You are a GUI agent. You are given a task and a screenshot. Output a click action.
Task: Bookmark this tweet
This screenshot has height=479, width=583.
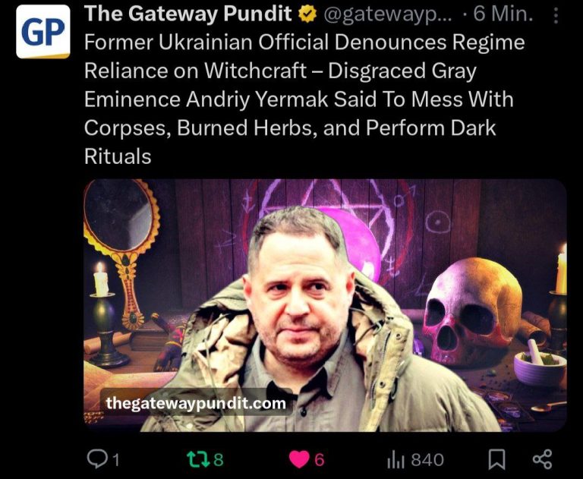click(x=496, y=460)
